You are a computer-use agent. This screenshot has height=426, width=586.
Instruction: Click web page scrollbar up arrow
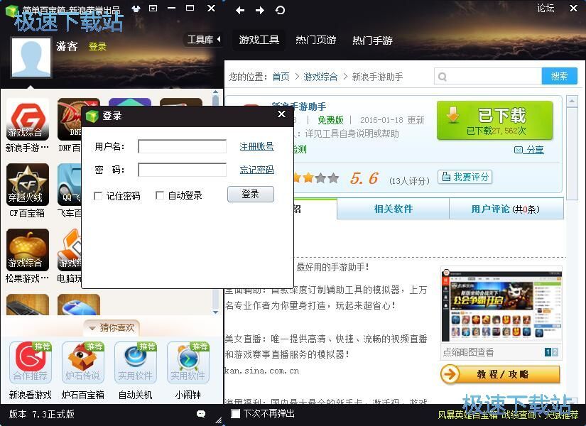[572, 101]
